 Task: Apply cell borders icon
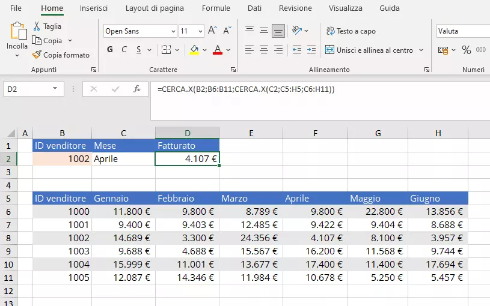coord(166,50)
